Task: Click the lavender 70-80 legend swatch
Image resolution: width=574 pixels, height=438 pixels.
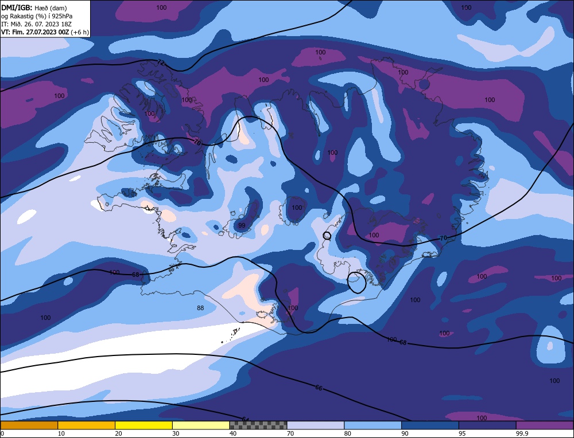Action: 316,425
